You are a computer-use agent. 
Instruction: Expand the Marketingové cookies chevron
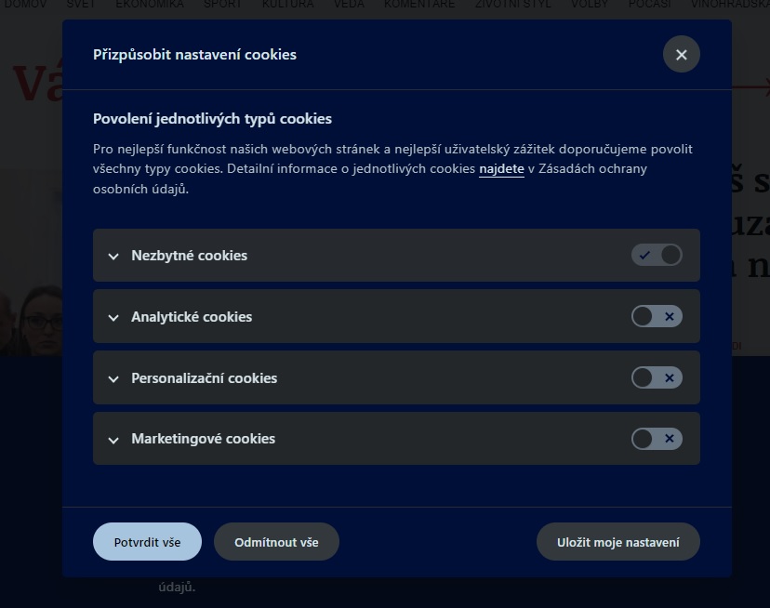(x=113, y=440)
